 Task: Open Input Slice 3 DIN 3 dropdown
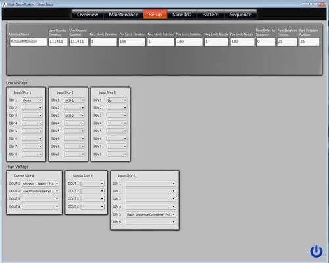(x=116, y=115)
